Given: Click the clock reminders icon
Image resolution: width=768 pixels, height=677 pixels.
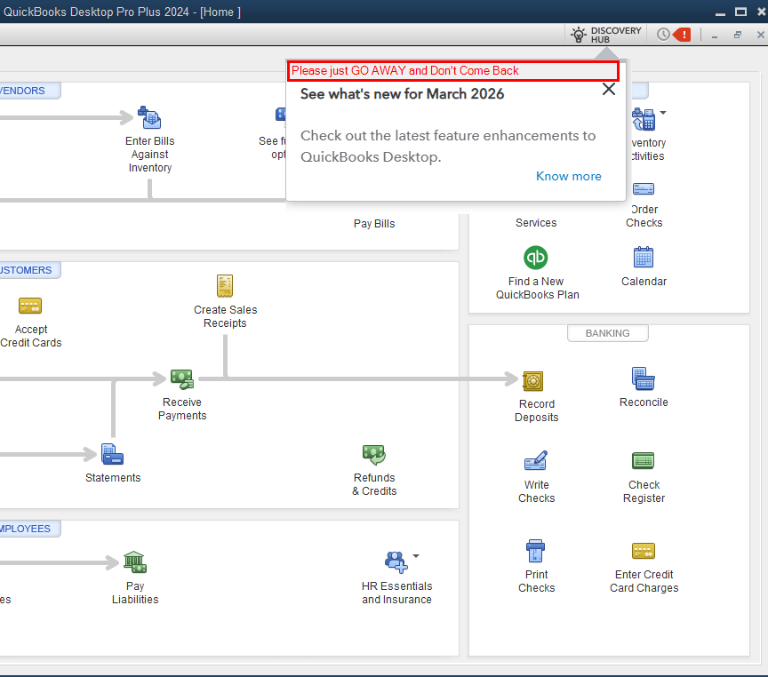Looking at the screenshot, I should (x=663, y=35).
